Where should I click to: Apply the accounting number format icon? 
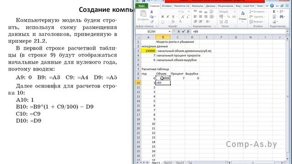point(221,17)
